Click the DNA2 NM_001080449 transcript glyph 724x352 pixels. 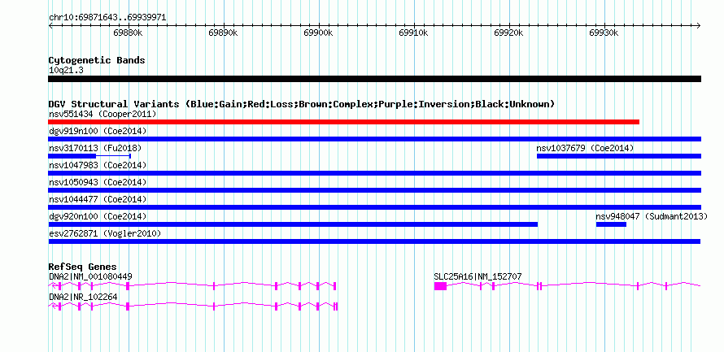click(x=192, y=286)
